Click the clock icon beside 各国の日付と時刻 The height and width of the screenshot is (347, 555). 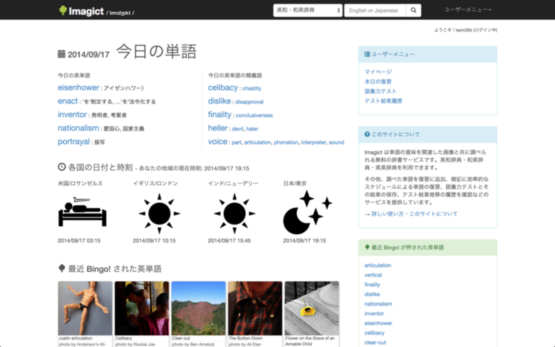tap(62, 167)
